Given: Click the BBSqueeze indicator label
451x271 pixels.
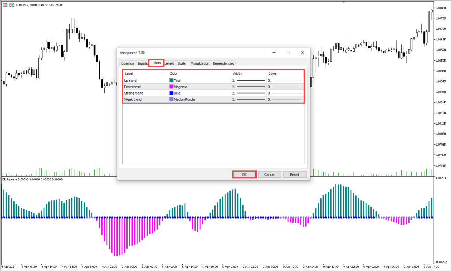Looking at the screenshot, I should tap(32, 179).
